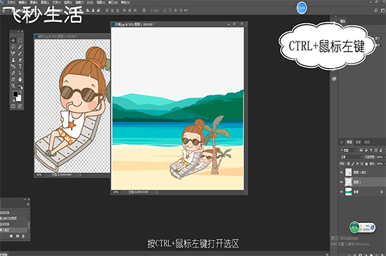This screenshot has height=256, width=386.
Task: Select the Zoom magnifier tool
Action: 13,86
